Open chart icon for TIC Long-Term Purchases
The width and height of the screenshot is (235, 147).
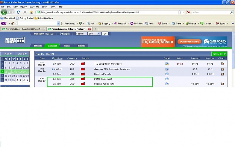click(x=223, y=64)
